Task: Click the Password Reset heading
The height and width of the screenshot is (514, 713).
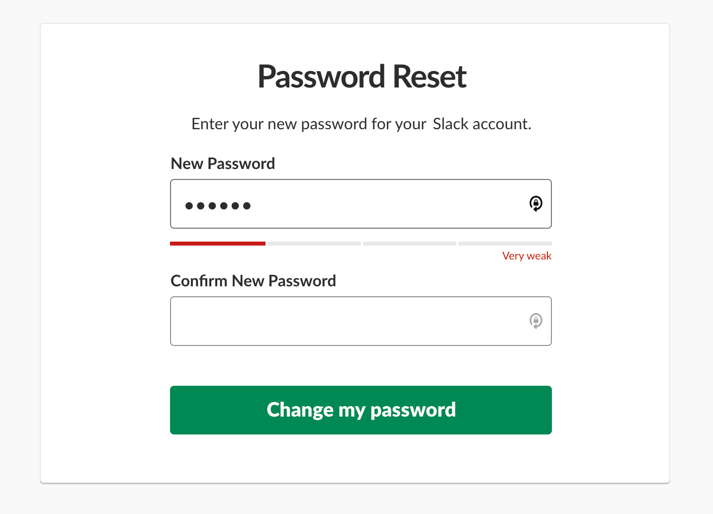Action: point(361,76)
